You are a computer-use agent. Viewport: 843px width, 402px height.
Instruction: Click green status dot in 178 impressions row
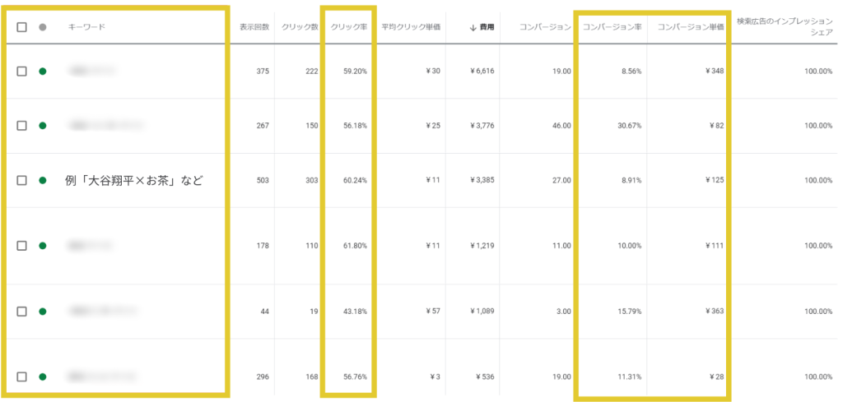pos(42,245)
